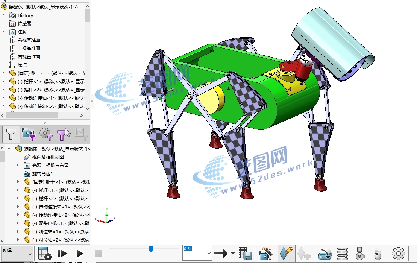Select 传动连接轴<1> in motion tree
417x263 pixels.
click(x=61, y=207)
